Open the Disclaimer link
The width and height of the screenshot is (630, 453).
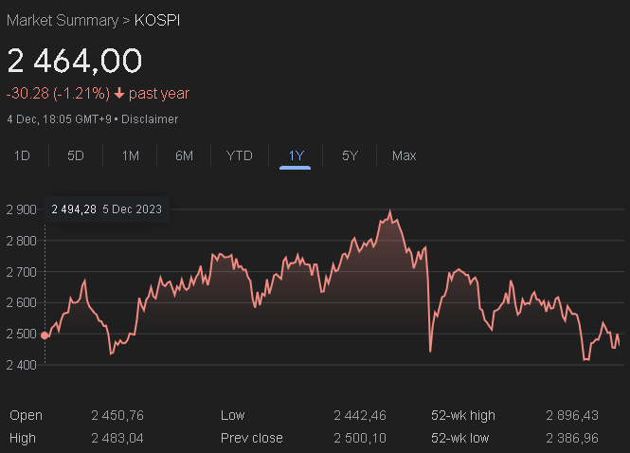pyautogui.click(x=150, y=119)
